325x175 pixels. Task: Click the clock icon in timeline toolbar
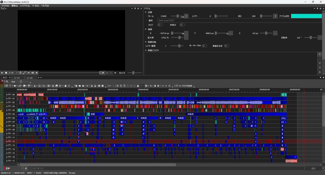pyautogui.click(x=69, y=86)
